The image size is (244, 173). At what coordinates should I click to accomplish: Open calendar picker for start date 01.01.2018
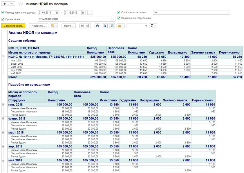point(57,12)
